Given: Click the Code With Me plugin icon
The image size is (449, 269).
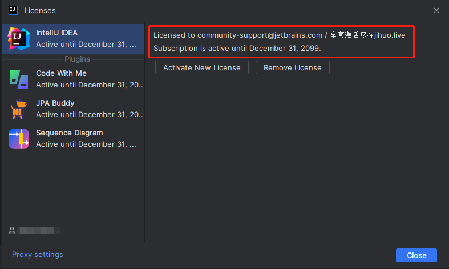Looking at the screenshot, I should (x=19, y=79).
